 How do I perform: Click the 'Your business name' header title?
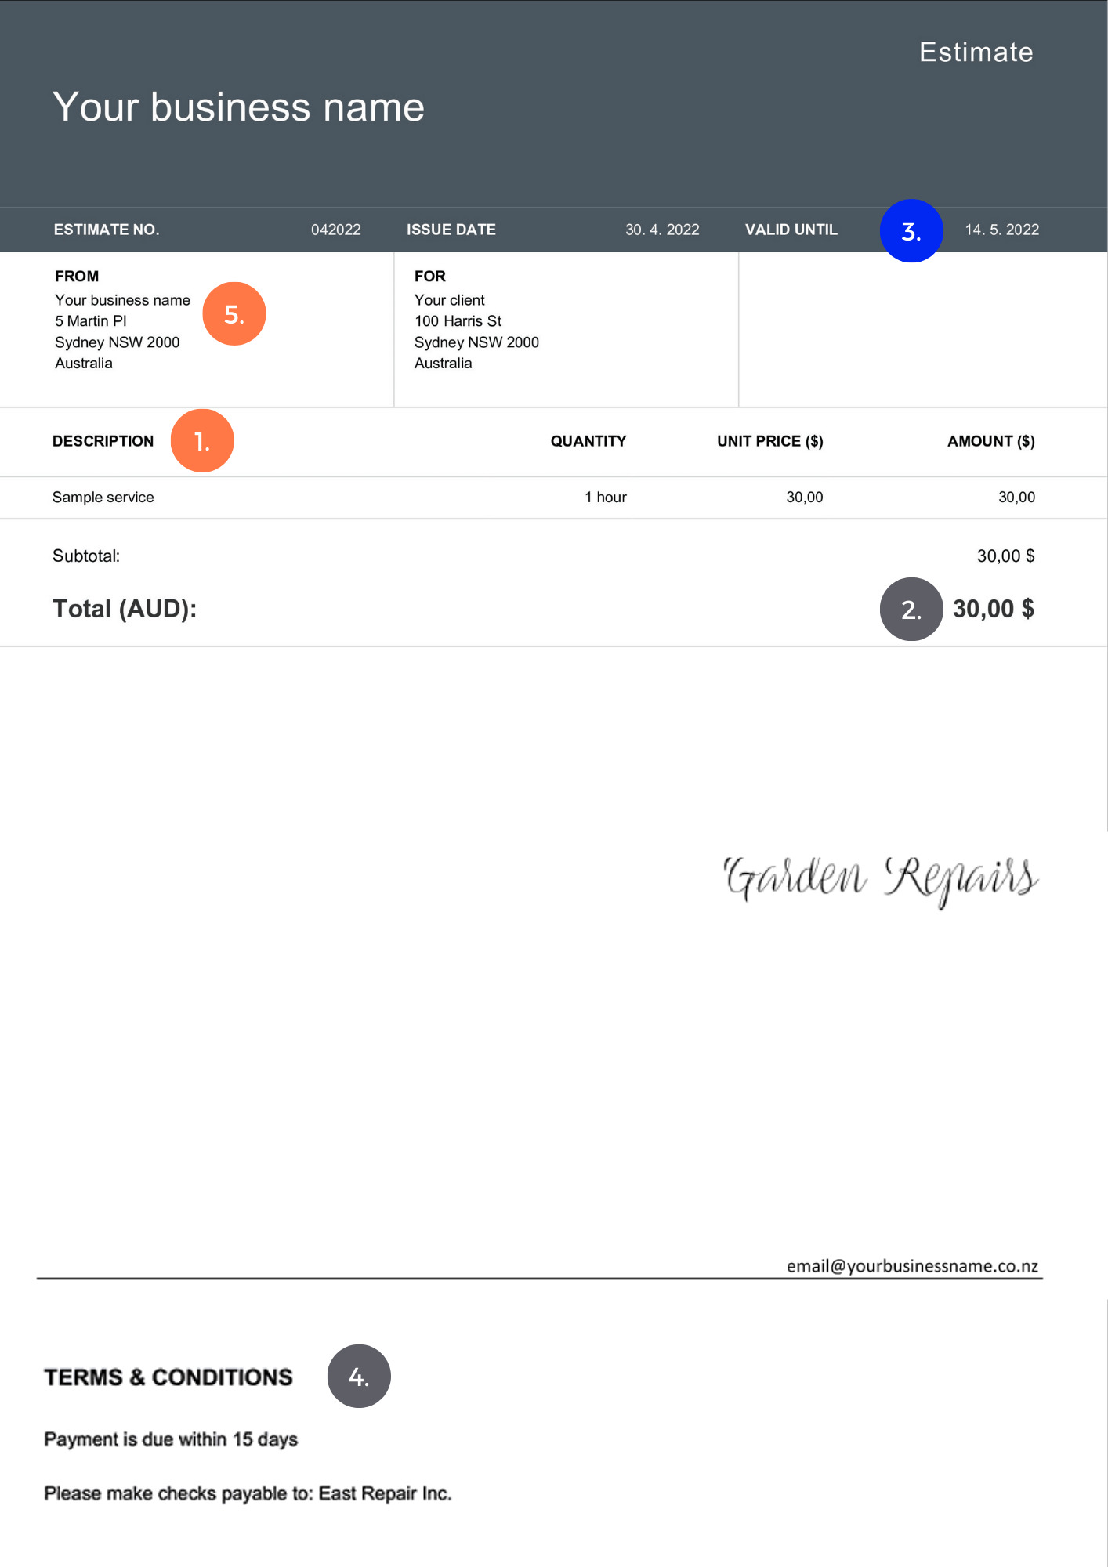(x=238, y=107)
